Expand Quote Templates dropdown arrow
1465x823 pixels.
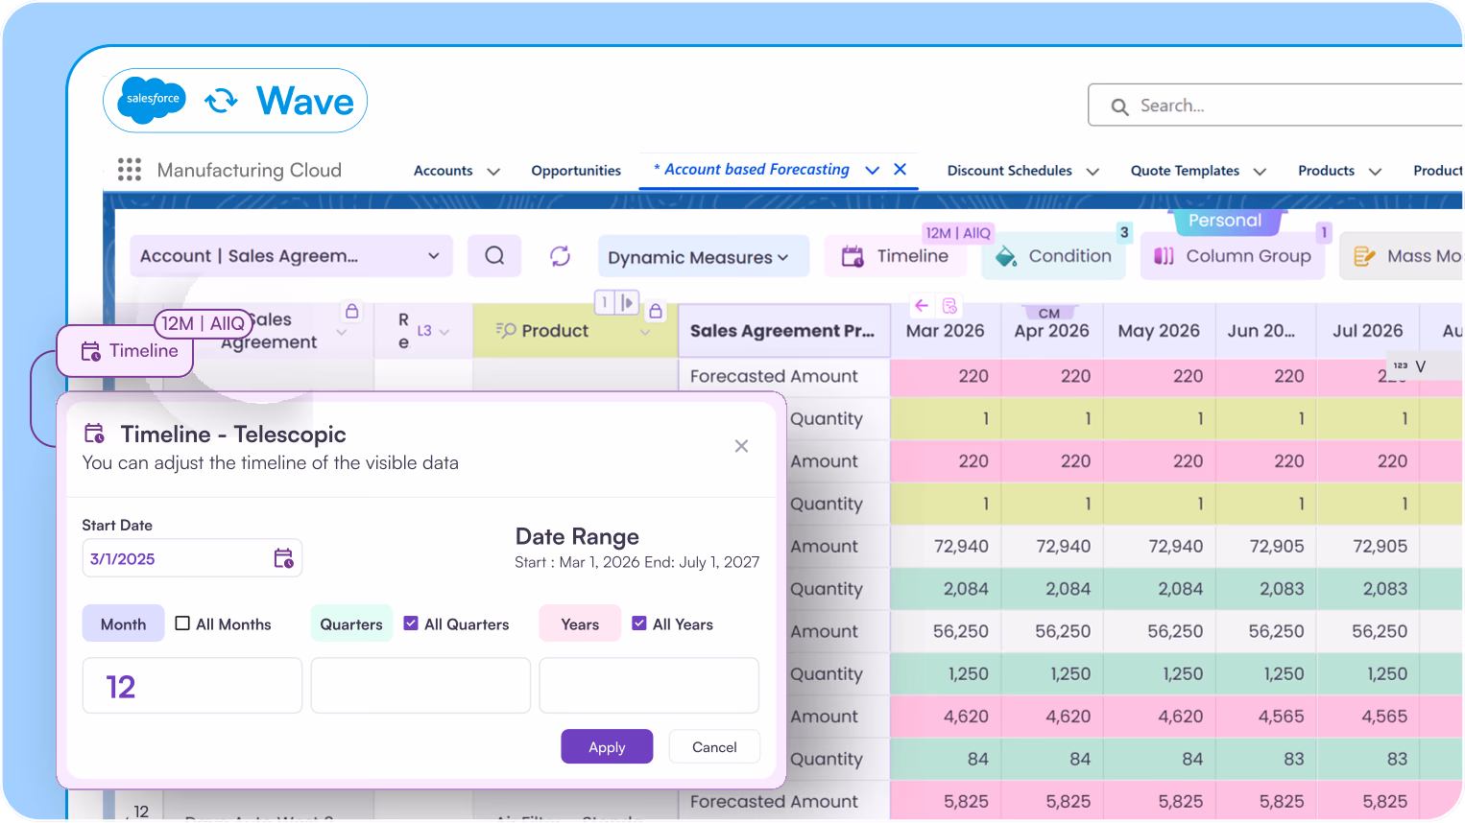point(1260,172)
